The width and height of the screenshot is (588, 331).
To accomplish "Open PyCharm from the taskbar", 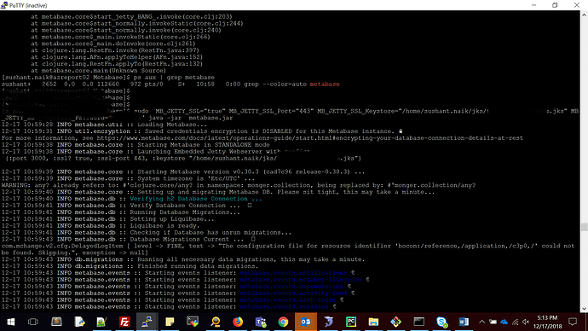I will point(351,322).
